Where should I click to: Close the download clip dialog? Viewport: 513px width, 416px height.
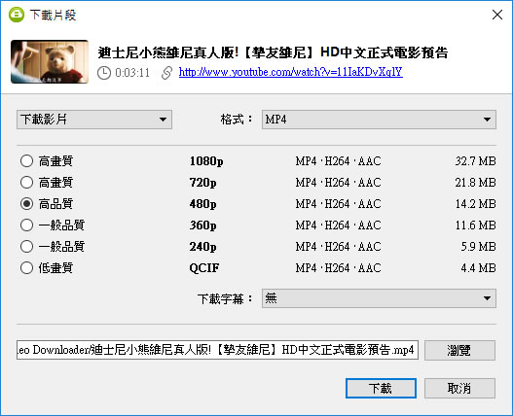pyautogui.click(x=497, y=15)
